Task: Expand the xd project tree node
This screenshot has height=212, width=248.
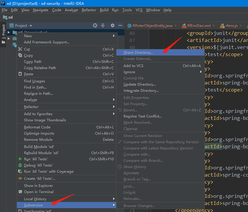Action: click(x=9, y=32)
